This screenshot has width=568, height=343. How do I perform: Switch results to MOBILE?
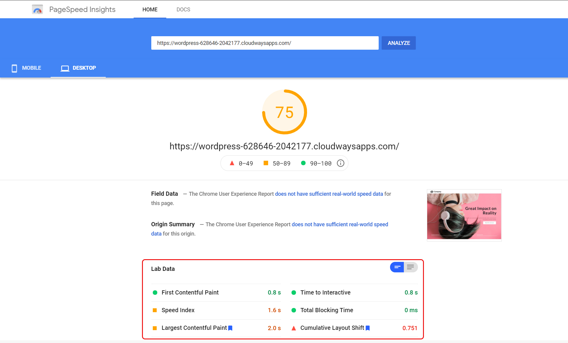31,68
